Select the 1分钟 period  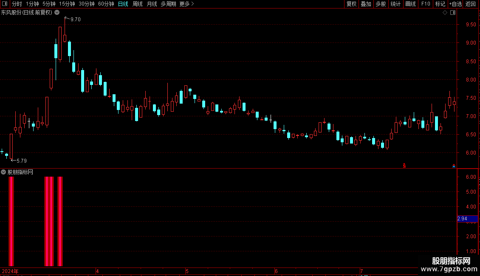pos(32,4)
